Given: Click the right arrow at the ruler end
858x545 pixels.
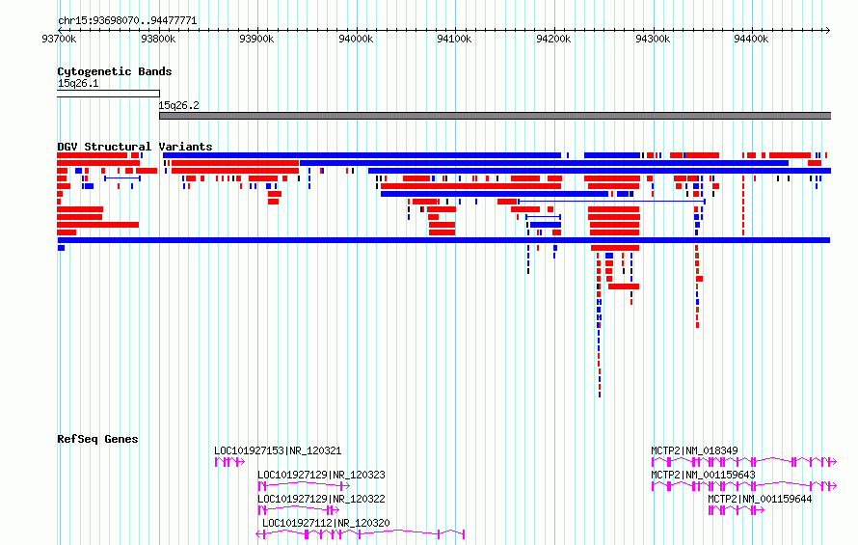Looking at the screenshot, I should click(827, 30).
